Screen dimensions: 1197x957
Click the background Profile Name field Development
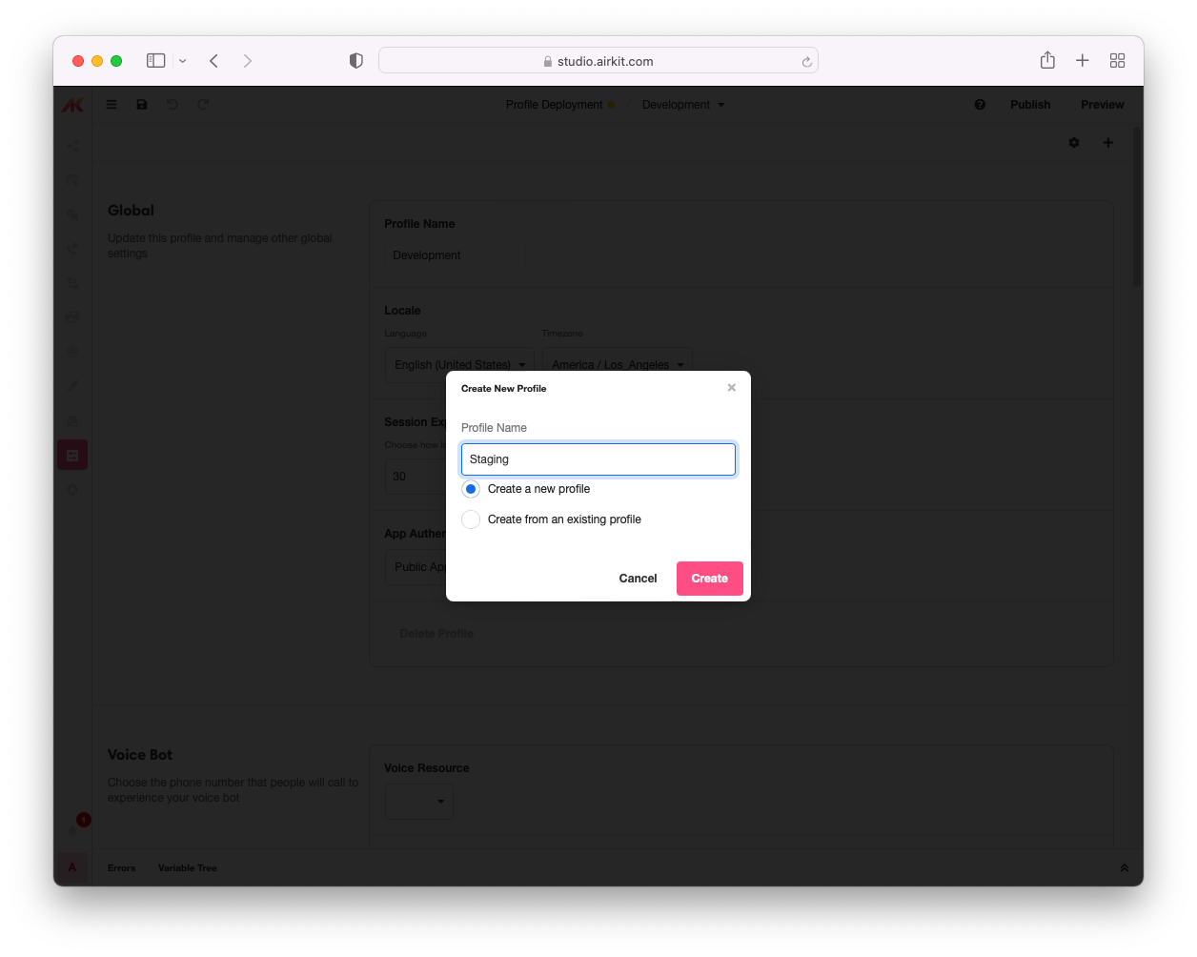(454, 255)
